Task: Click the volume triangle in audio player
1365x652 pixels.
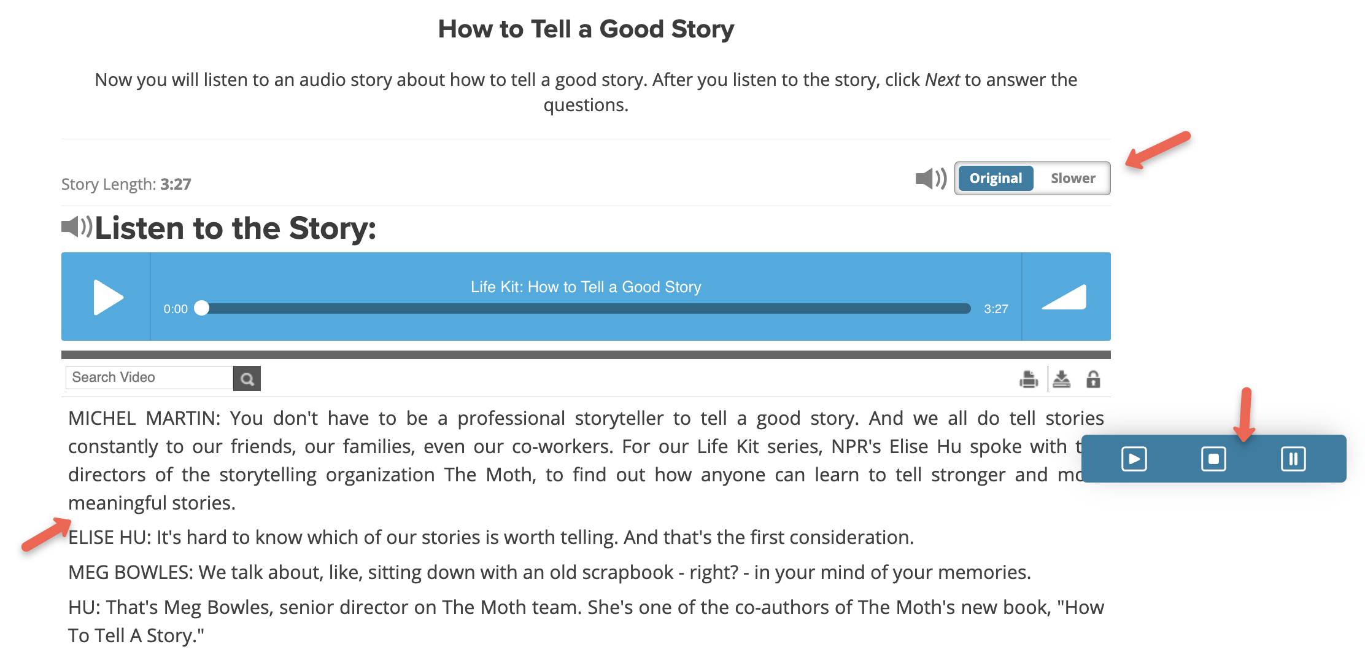Action: tap(1065, 297)
